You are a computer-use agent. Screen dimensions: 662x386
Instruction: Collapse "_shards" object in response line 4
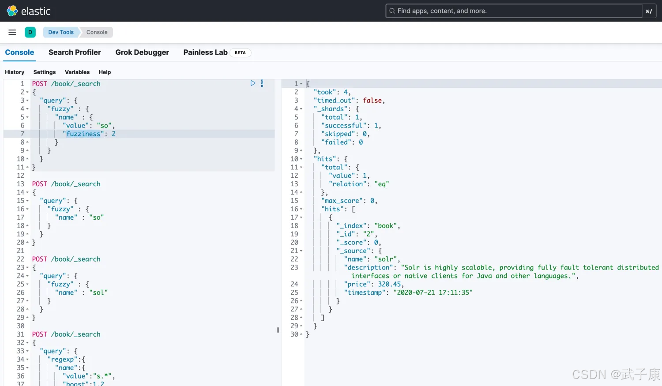coord(301,109)
